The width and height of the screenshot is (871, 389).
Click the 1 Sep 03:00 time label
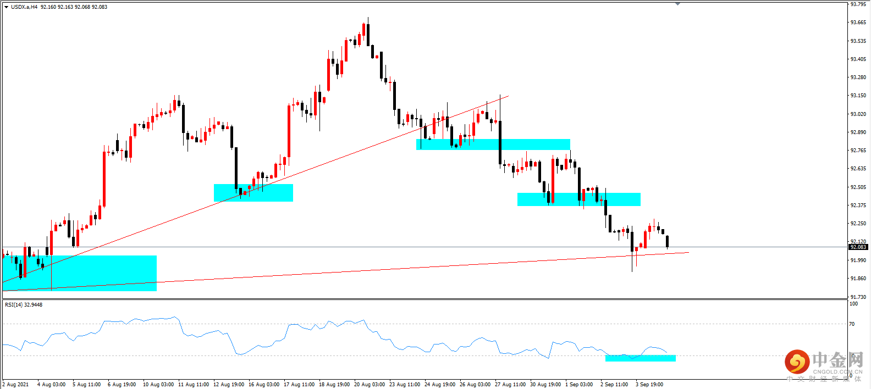[578, 384]
